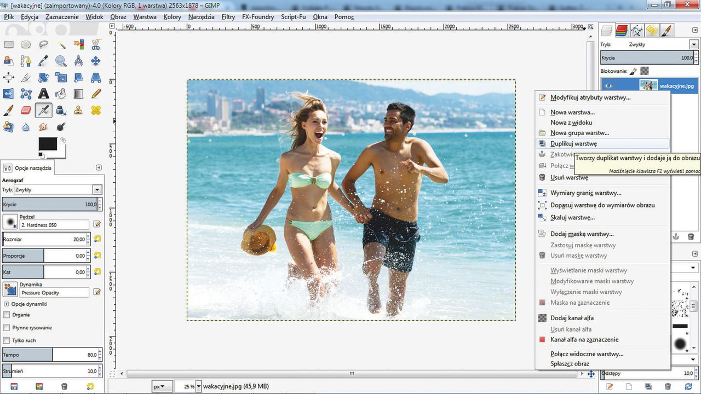The width and height of the screenshot is (701, 394).
Task: Select the Bucket Fill tool
Action: point(61,94)
